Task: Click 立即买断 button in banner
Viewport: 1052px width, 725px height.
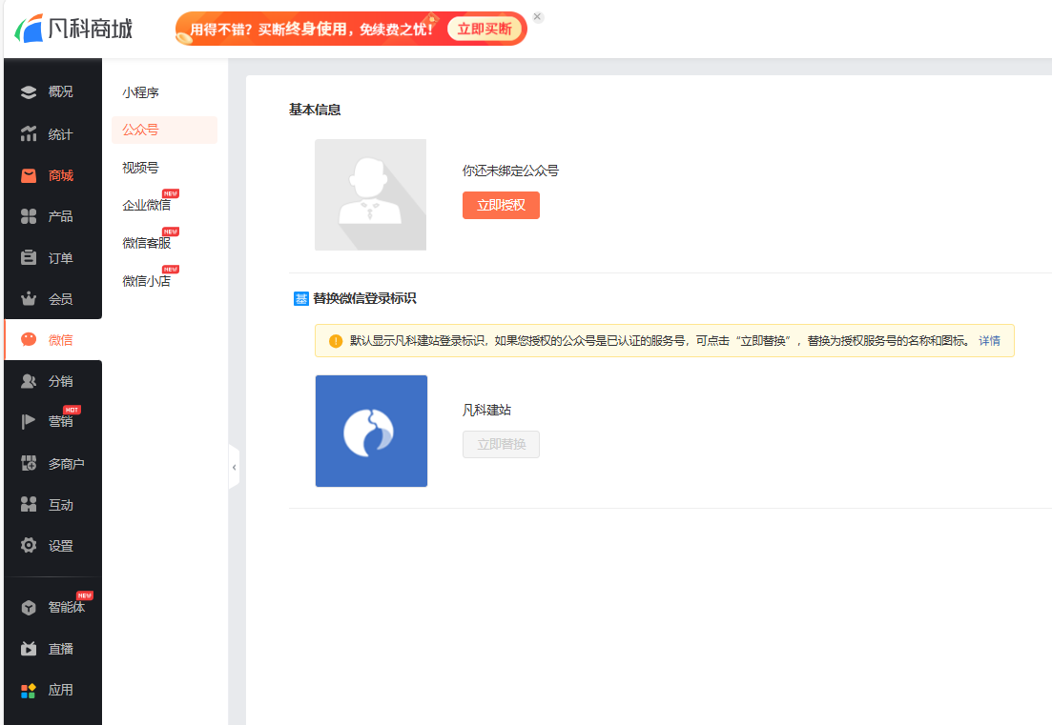Action: [x=485, y=29]
